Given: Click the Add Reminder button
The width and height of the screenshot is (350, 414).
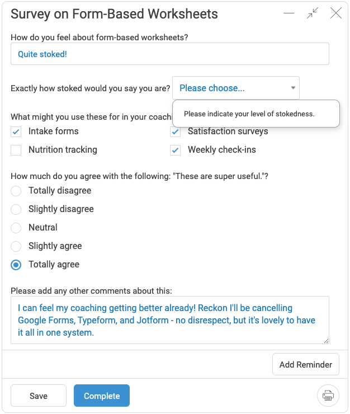Looking at the screenshot, I should pos(306,364).
